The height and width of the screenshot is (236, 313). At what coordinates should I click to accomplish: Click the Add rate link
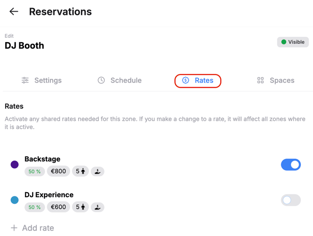(x=32, y=228)
